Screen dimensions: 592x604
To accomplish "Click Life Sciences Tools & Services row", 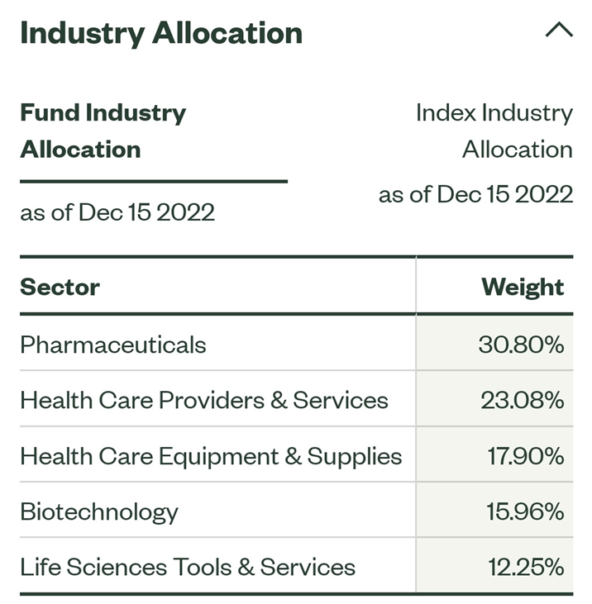I will pyautogui.click(x=296, y=567).
